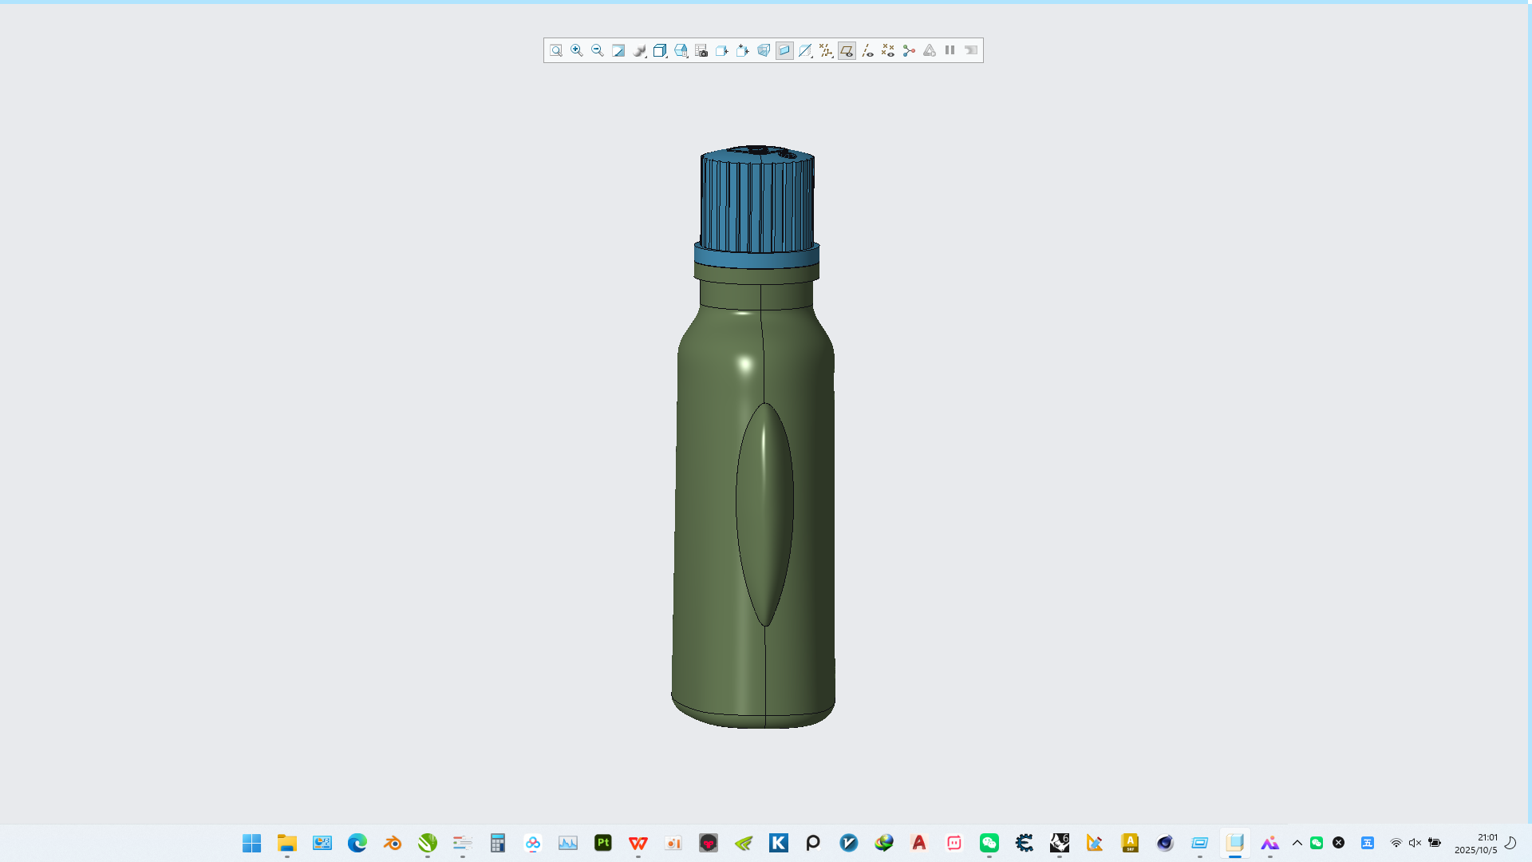The height and width of the screenshot is (862, 1532).
Task: Click the Refit view icon
Action: click(556, 50)
